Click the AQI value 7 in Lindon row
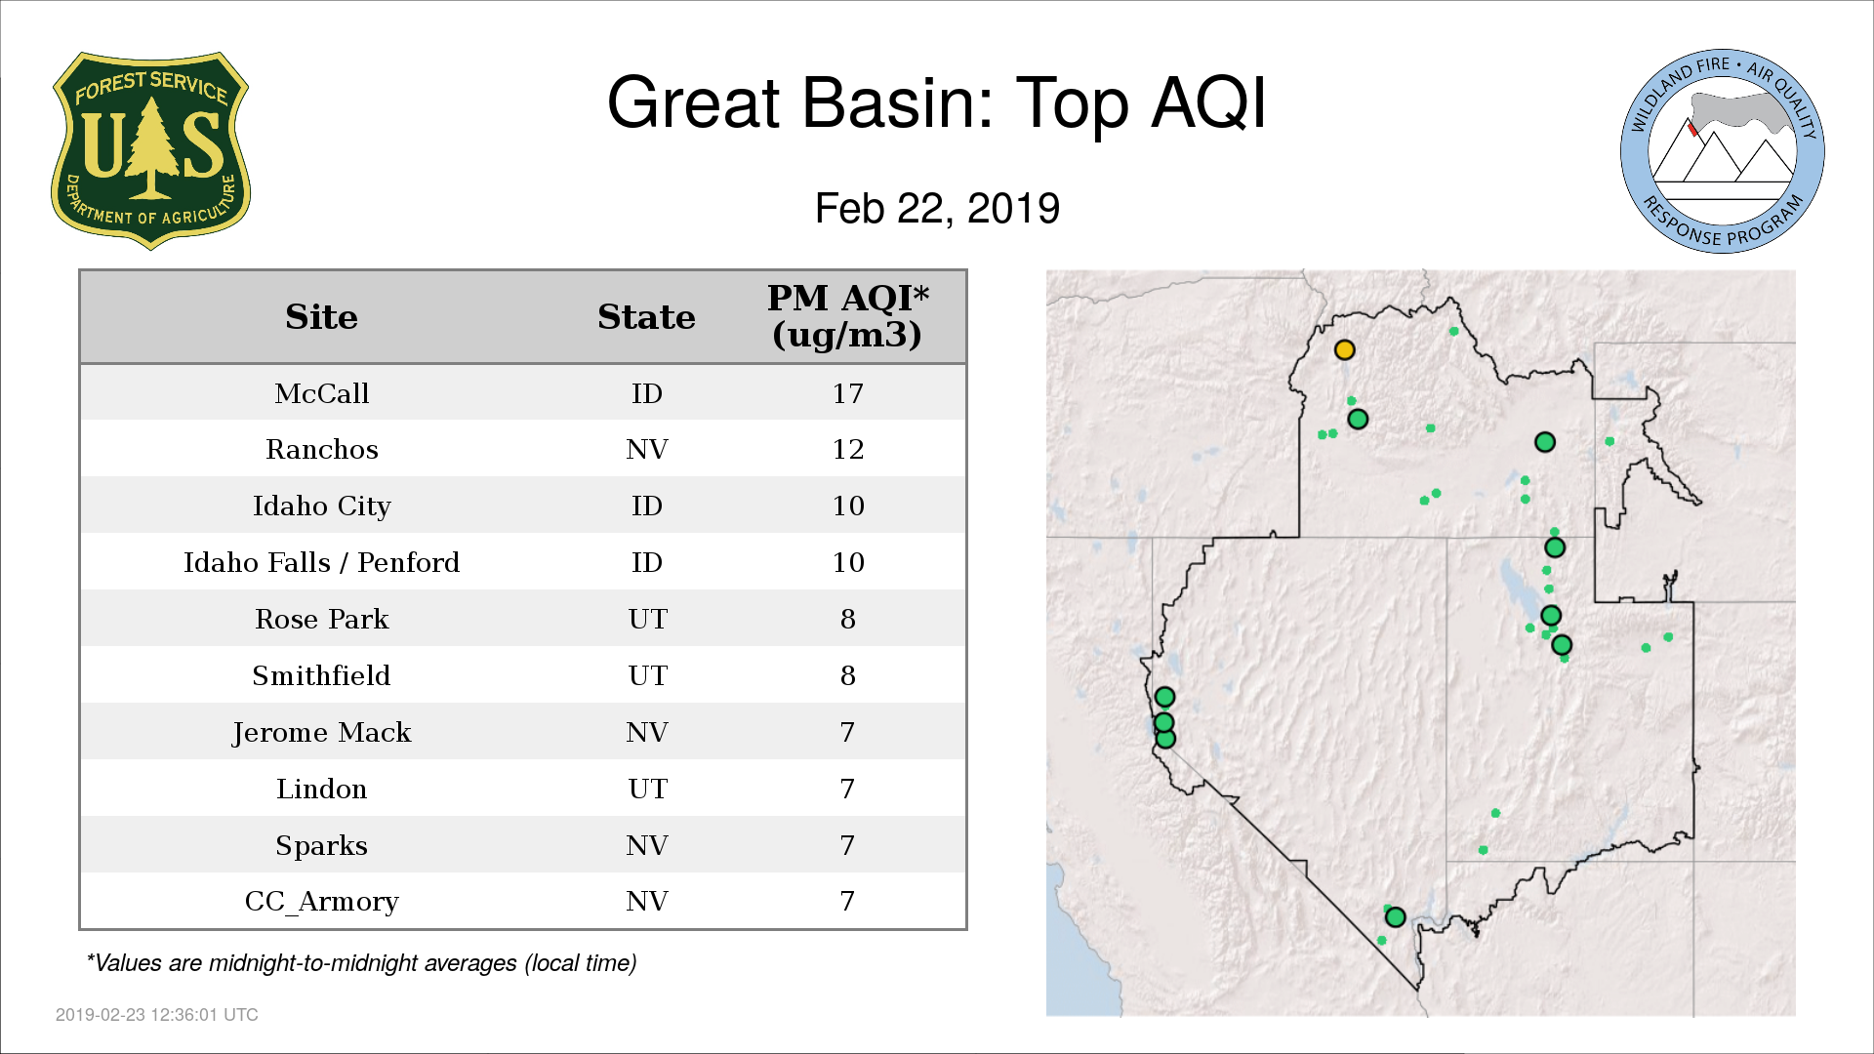Image resolution: width=1874 pixels, height=1054 pixels. tap(847, 789)
